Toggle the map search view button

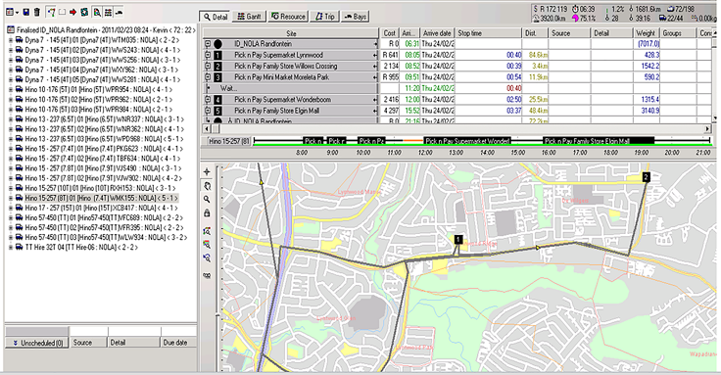tap(97, 12)
